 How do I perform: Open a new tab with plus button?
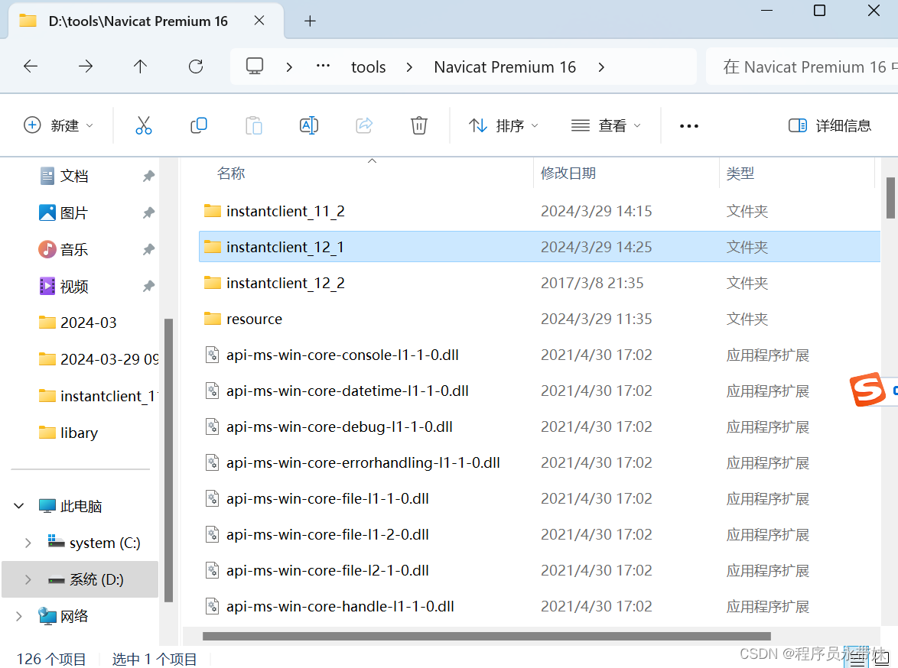(x=310, y=21)
